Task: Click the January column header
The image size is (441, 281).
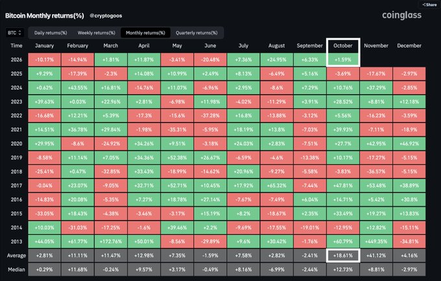Action: coord(45,45)
